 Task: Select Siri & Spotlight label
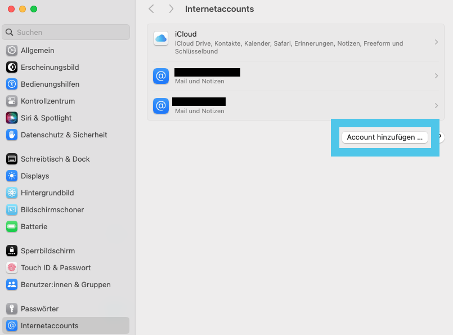pos(46,118)
